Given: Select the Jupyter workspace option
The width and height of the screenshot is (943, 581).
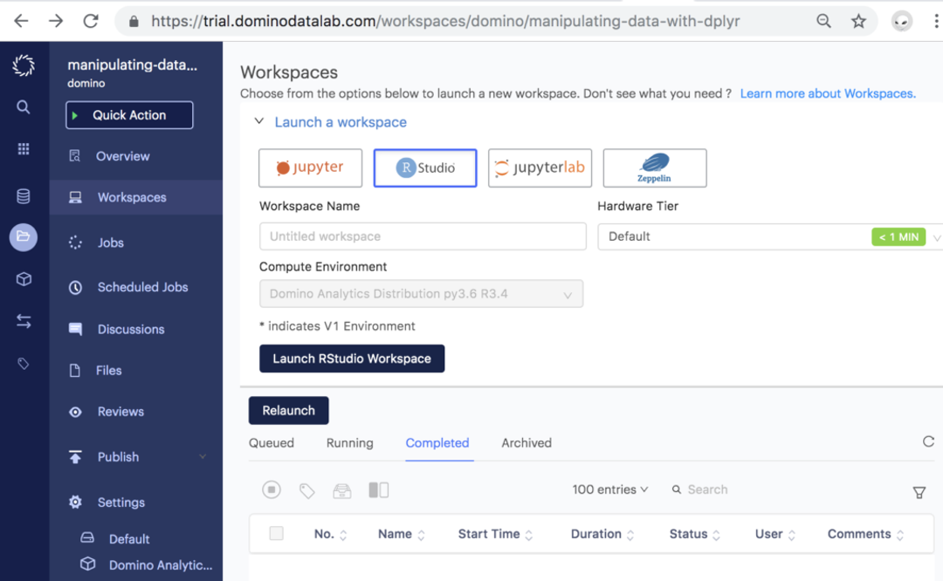Looking at the screenshot, I should coord(310,167).
